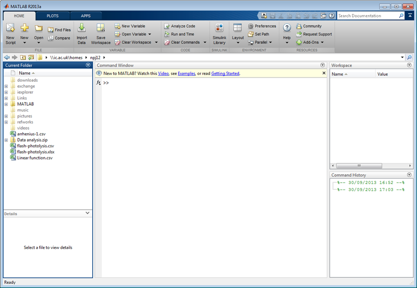Dismiss the New to MATLAB banner
Image resolution: width=417 pixels, height=288 pixels.
(324, 73)
